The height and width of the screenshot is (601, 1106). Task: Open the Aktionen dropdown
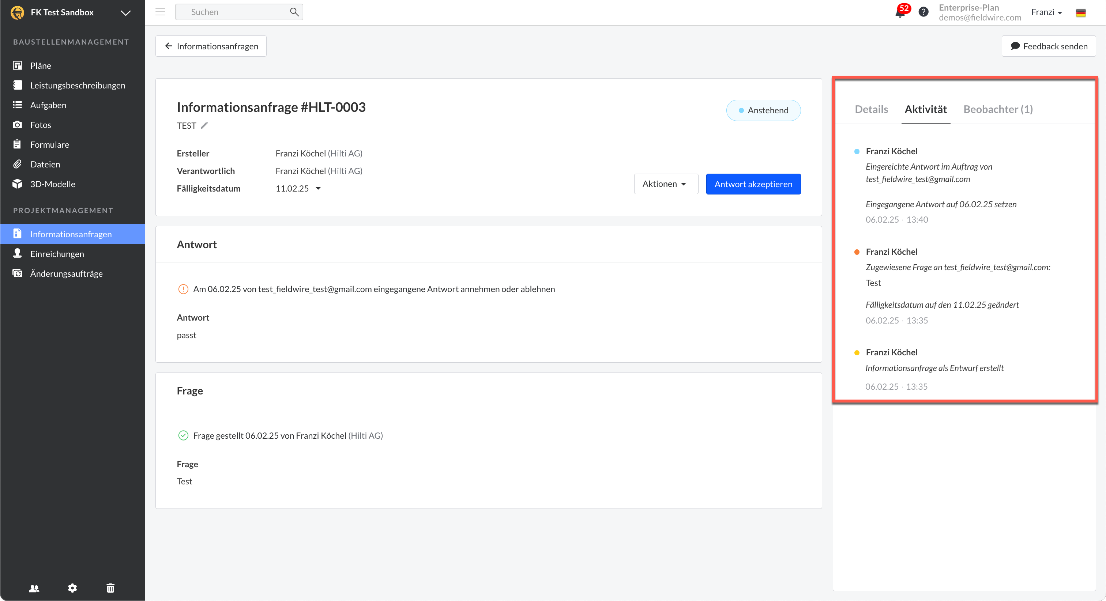pyautogui.click(x=666, y=184)
